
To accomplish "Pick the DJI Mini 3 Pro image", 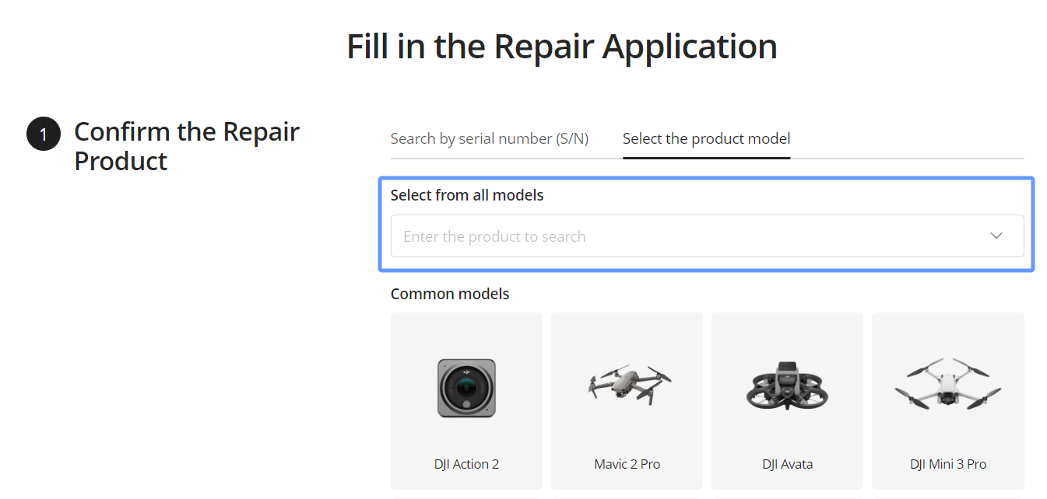I will coord(947,385).
